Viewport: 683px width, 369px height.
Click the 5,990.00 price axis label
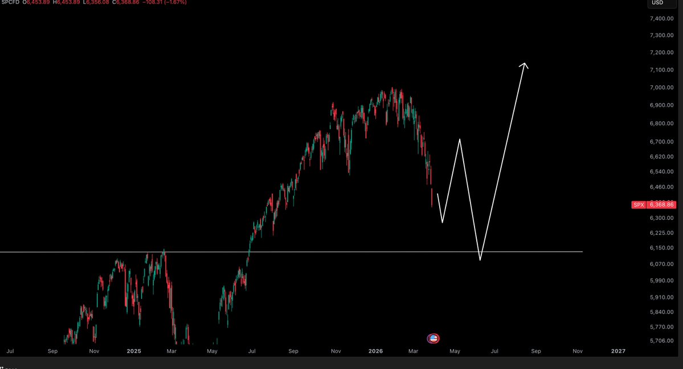(x=661, y=281)
